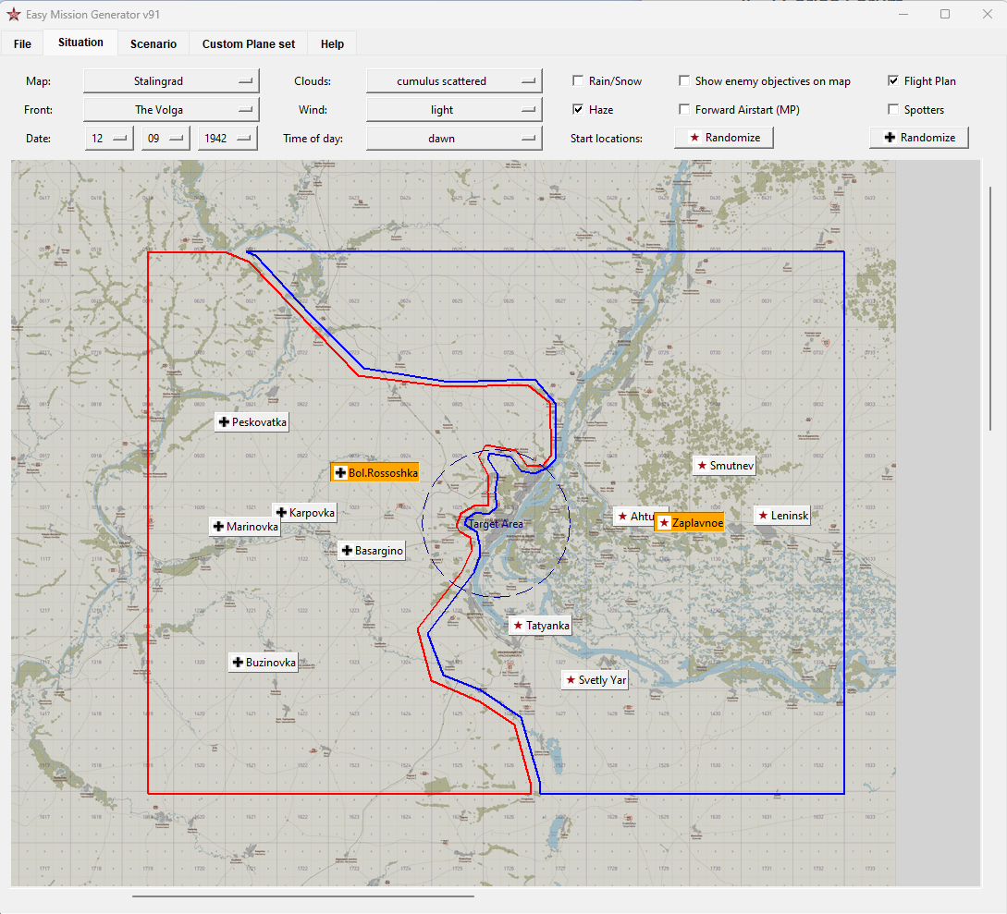Open the Clouds dropdown
Image resolution: width=1007 pixels, height=914 pixels.
(x=453, y=80)
